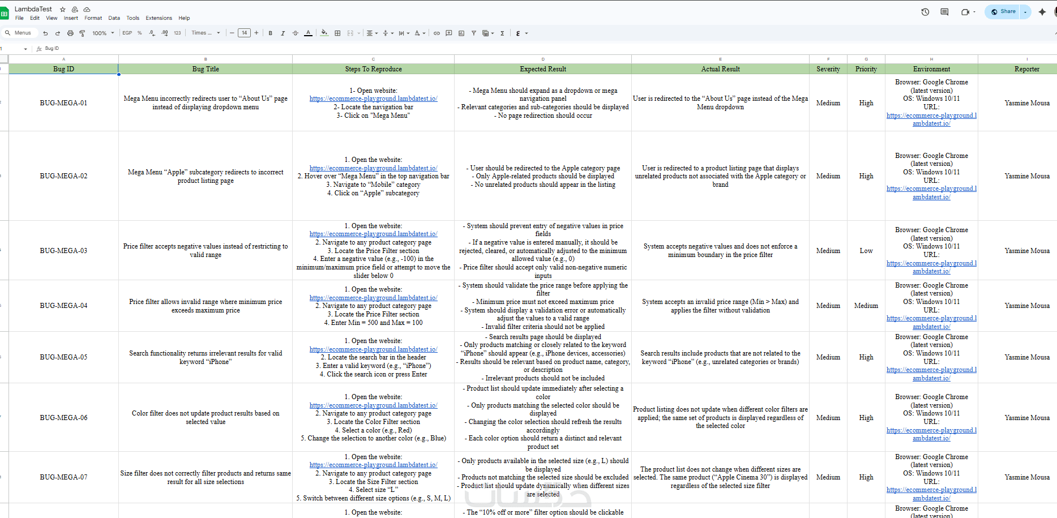Open the File menu
Image resolution: width=1057 pixels, height=518 pixels.
pos(19,18)
